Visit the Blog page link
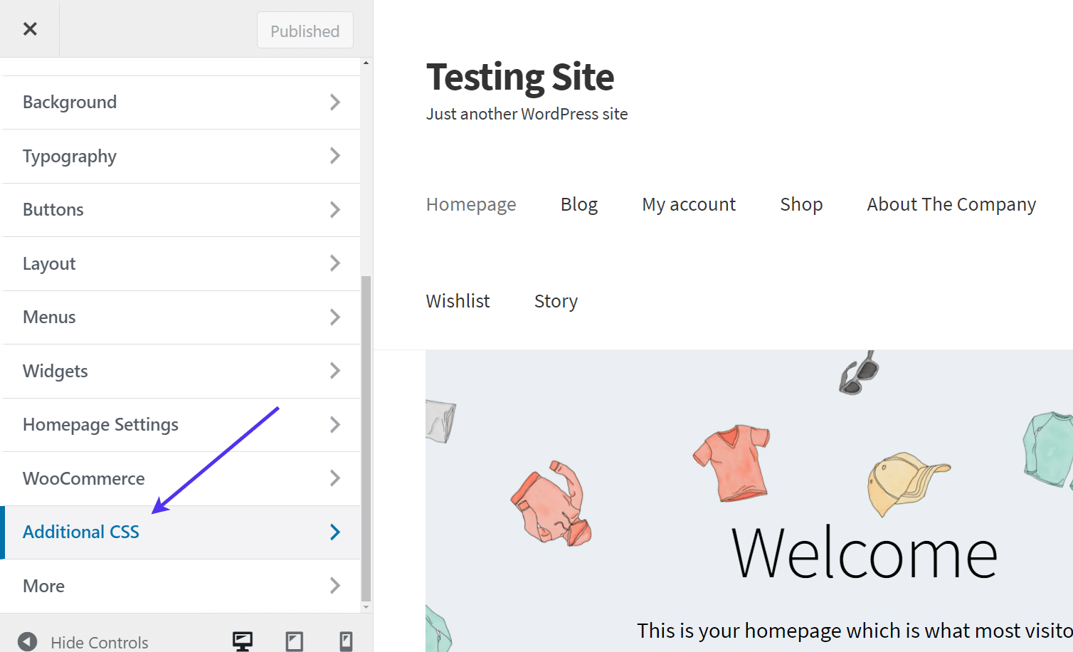The height and width of the screenshot is (652, 1073). pos(578,204)
